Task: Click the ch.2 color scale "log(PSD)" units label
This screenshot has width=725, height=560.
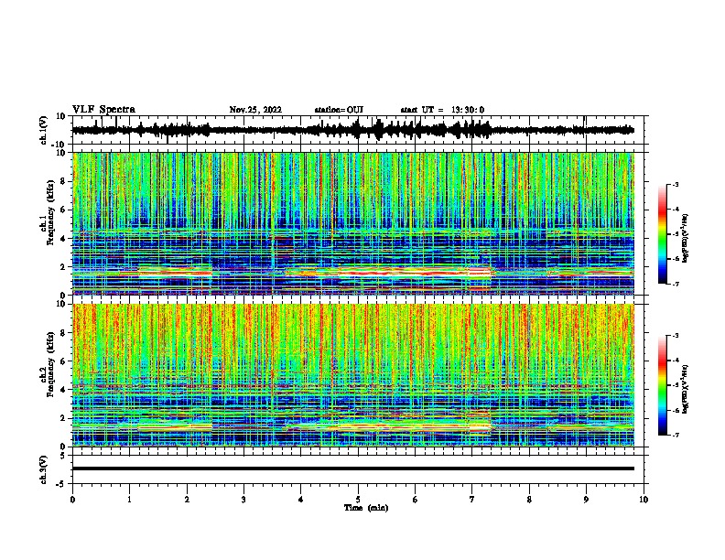Action: point(686,390)
